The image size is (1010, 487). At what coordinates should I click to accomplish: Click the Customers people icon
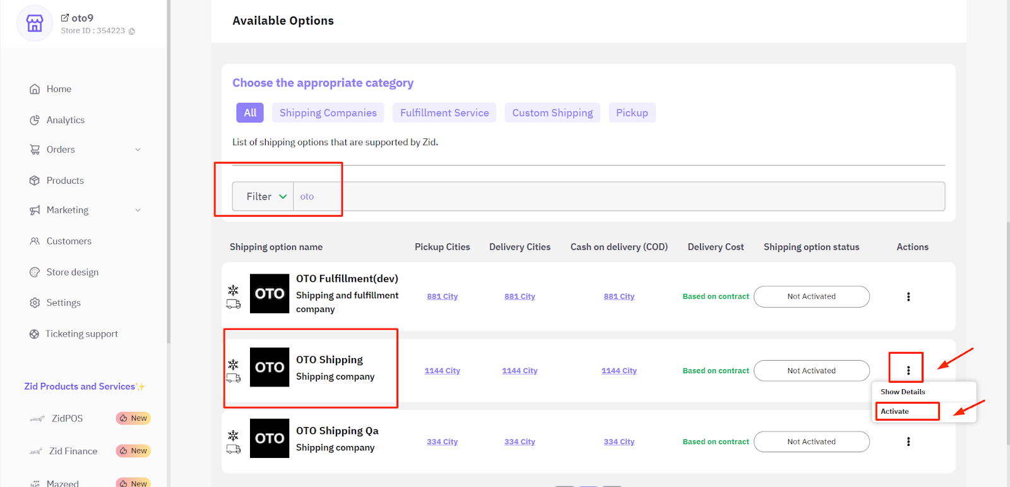[x=35, y=241]
